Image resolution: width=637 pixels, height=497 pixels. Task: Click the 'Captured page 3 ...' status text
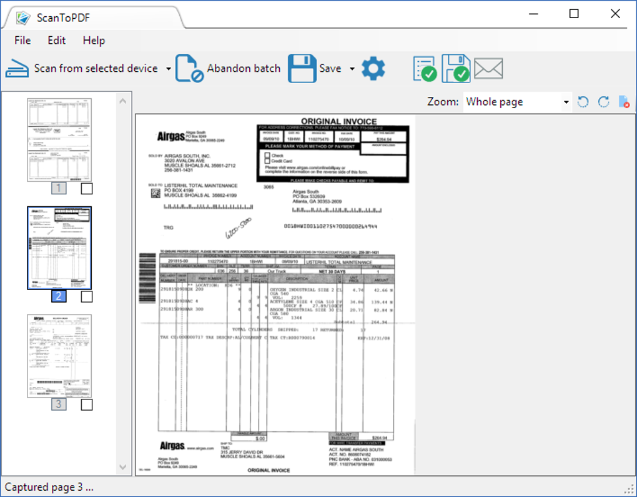click(x=49, y=487)
